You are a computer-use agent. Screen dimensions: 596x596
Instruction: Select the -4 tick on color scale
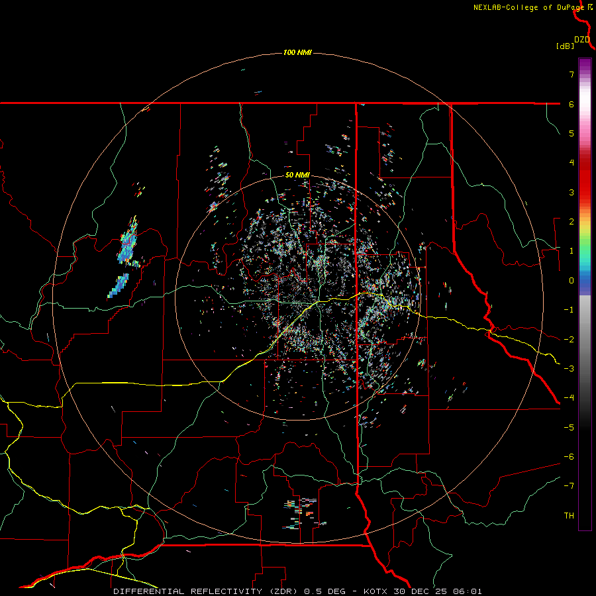coord(569,398)
